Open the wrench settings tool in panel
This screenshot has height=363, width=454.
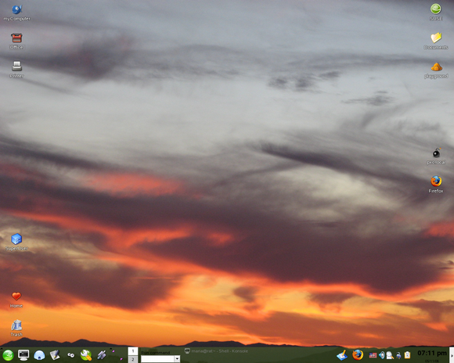(86, 355)
